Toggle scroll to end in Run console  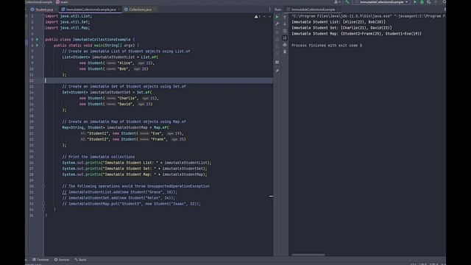(x=285, y=38)
